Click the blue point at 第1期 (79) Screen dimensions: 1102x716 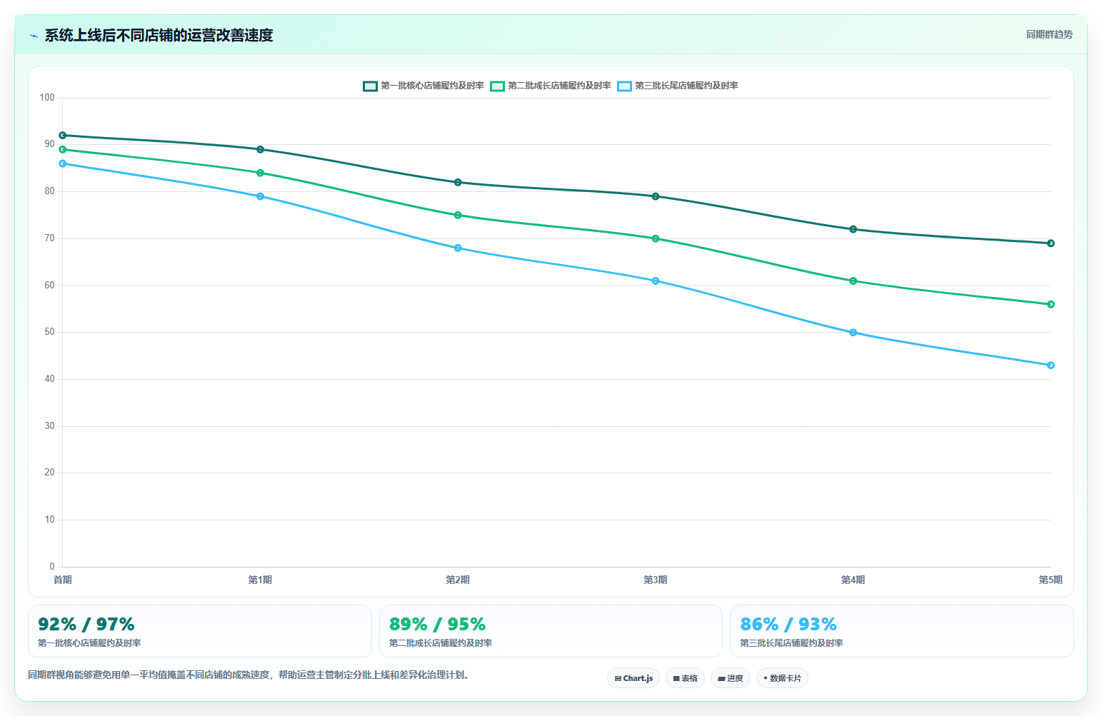(260, 196)
